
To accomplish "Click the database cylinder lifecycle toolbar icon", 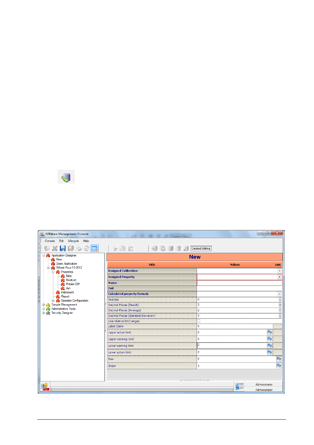I will point(170,249).
